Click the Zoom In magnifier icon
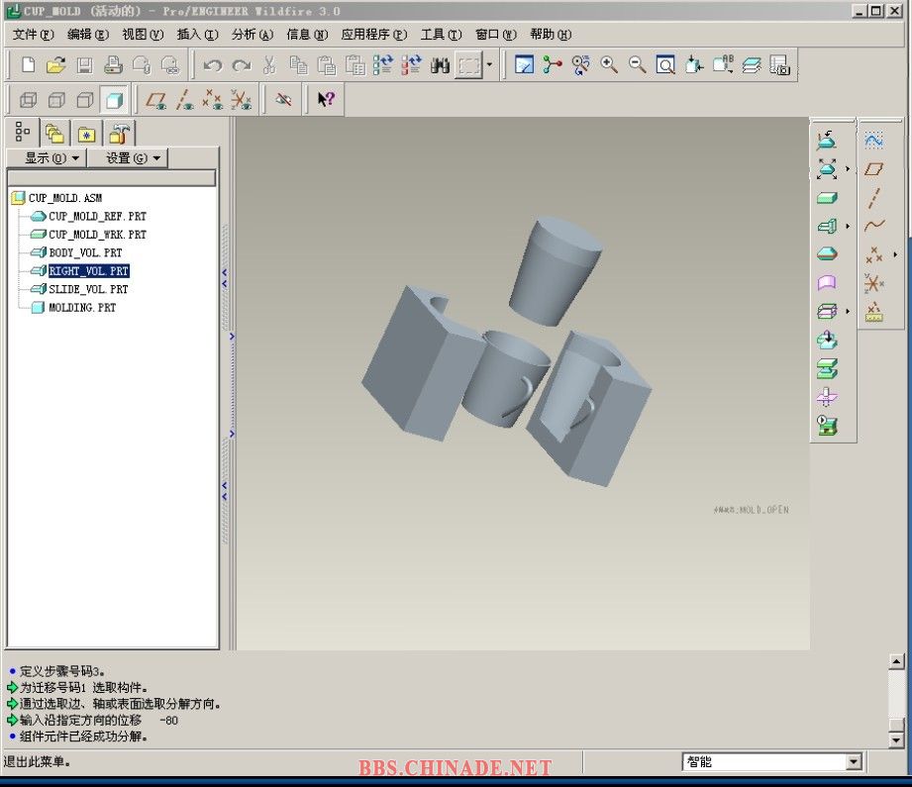Viewport: 912px width, 787px height. click(x=609, y=65)
